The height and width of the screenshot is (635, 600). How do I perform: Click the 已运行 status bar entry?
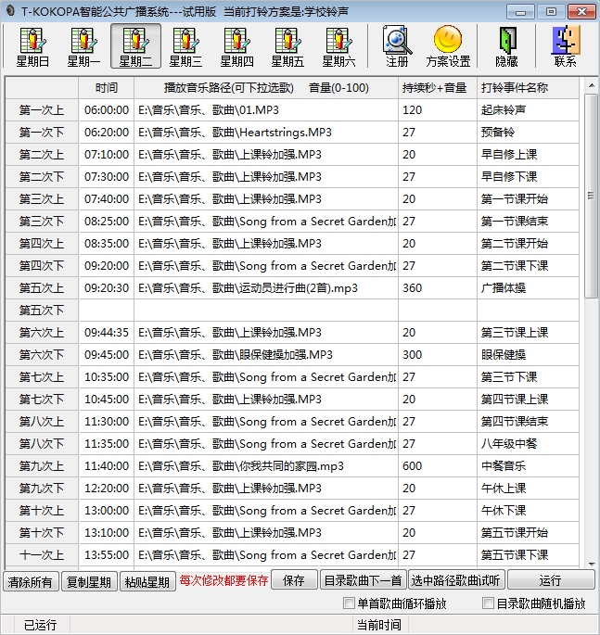point(41,625)
